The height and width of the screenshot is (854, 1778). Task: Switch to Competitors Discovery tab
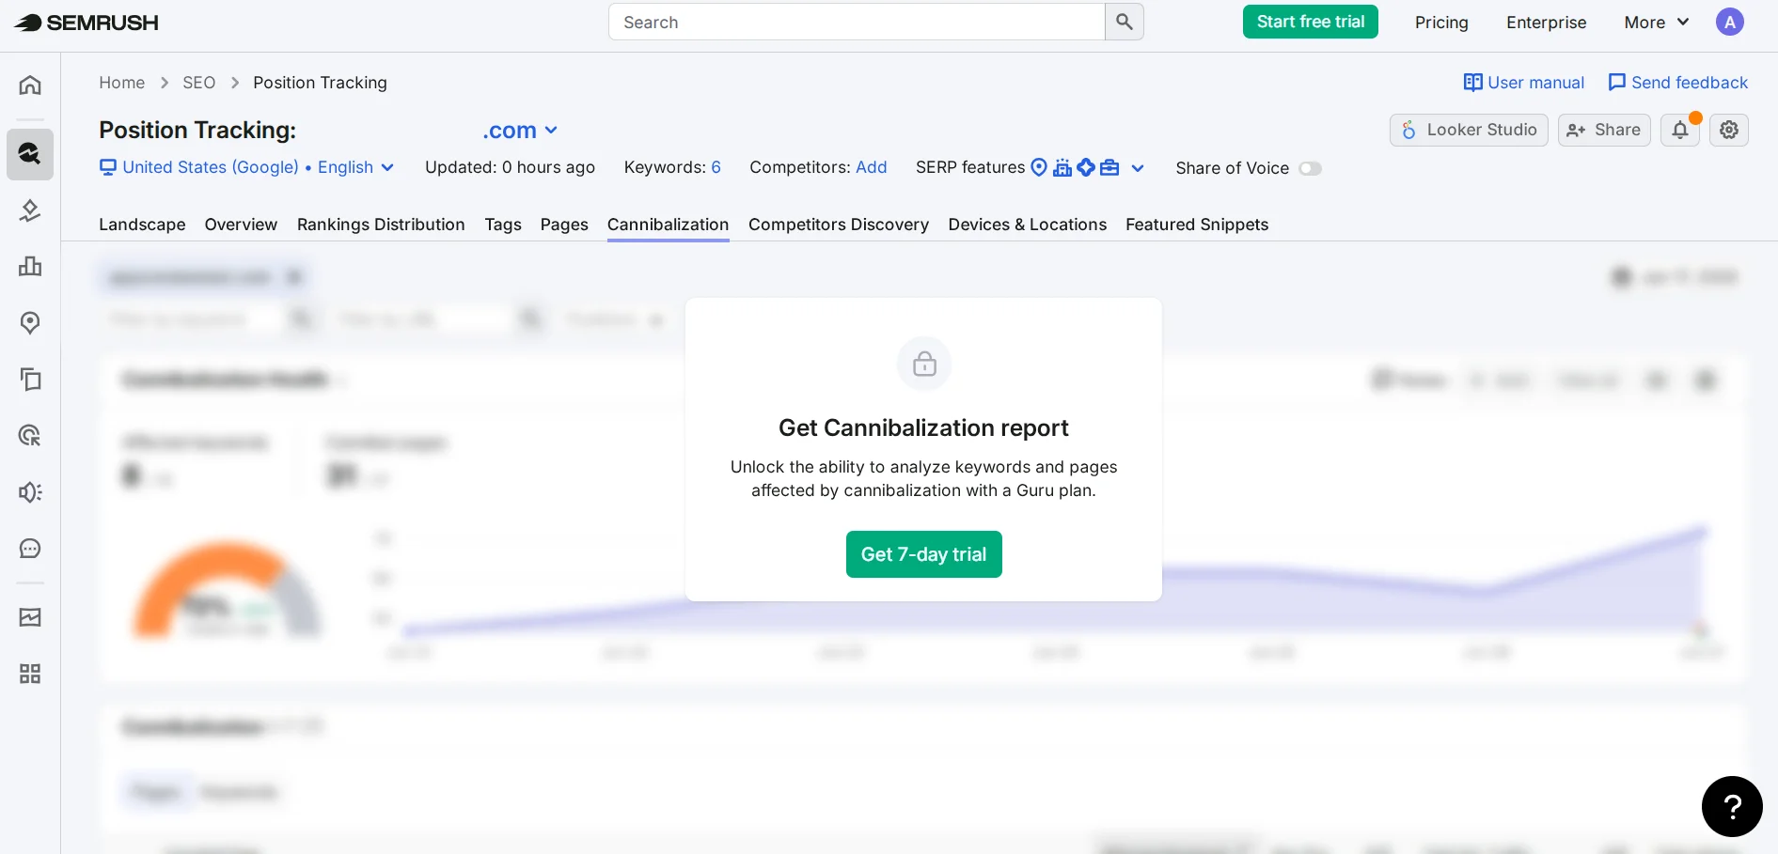coord(839,225)
